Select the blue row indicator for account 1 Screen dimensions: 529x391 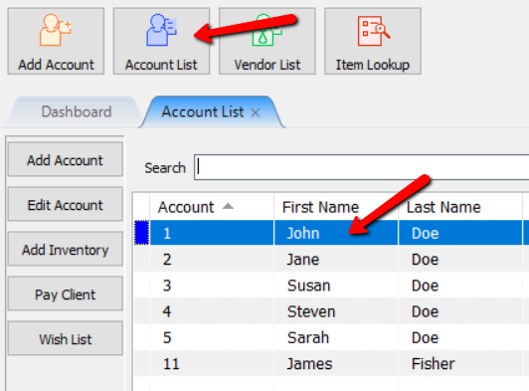tap(141, 233)
